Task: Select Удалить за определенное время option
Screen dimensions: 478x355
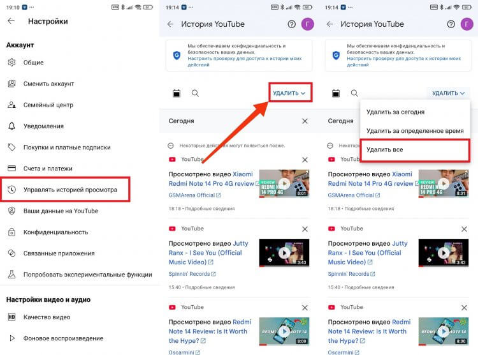Action: coord(415,131)
